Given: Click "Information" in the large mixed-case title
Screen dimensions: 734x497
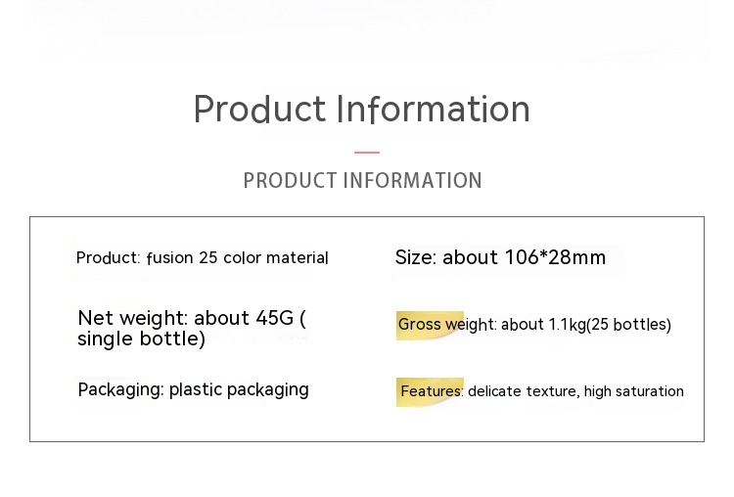Looking at the screenshot, I should [x=433, y=110].
